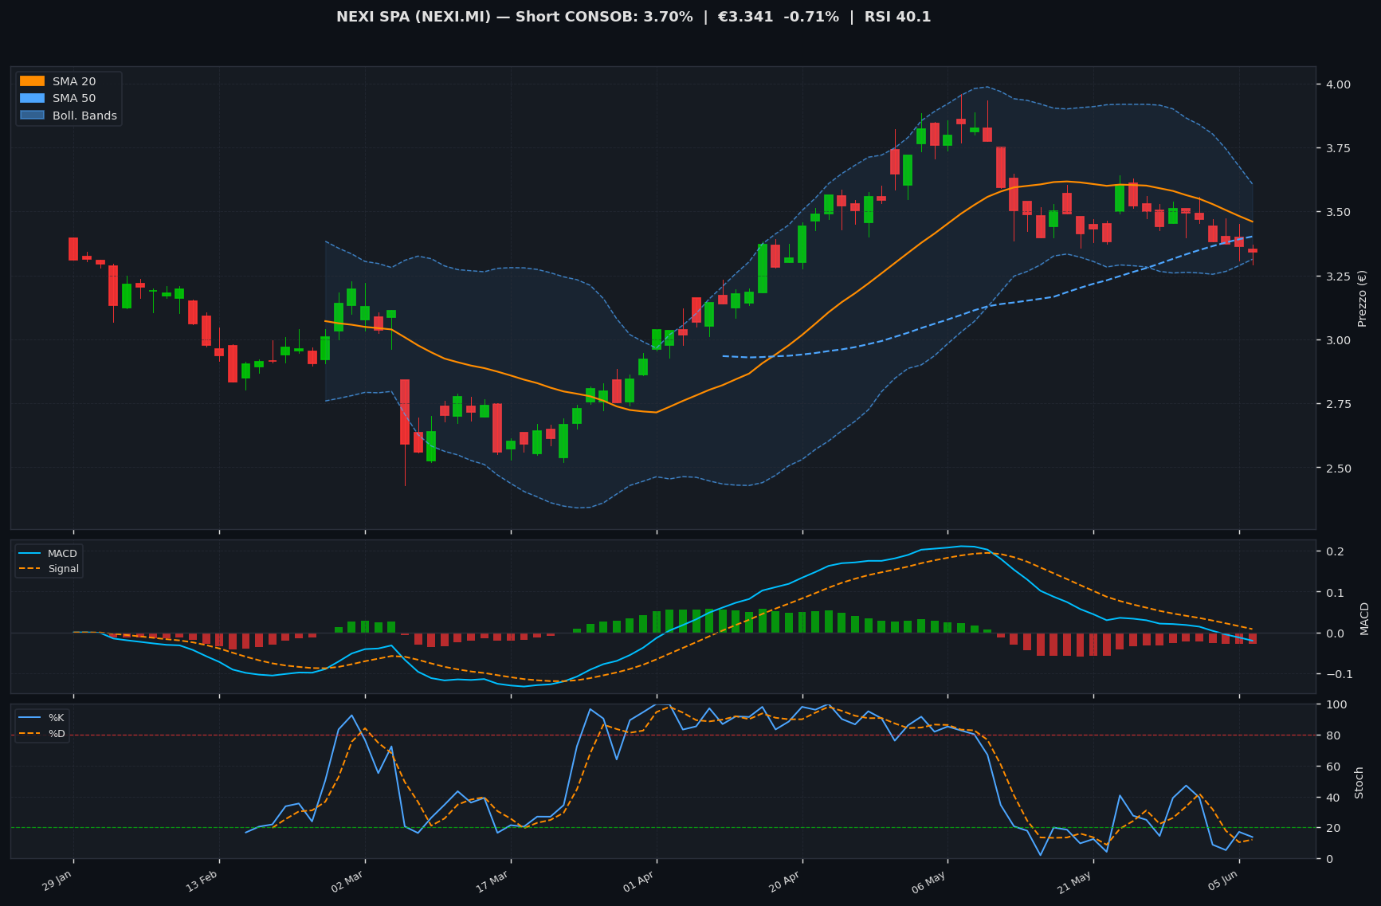The width and height of the screenshot is (1381, 906).
Task: Click the "80" Stoch axis label
Action: tap(1332, 735)
